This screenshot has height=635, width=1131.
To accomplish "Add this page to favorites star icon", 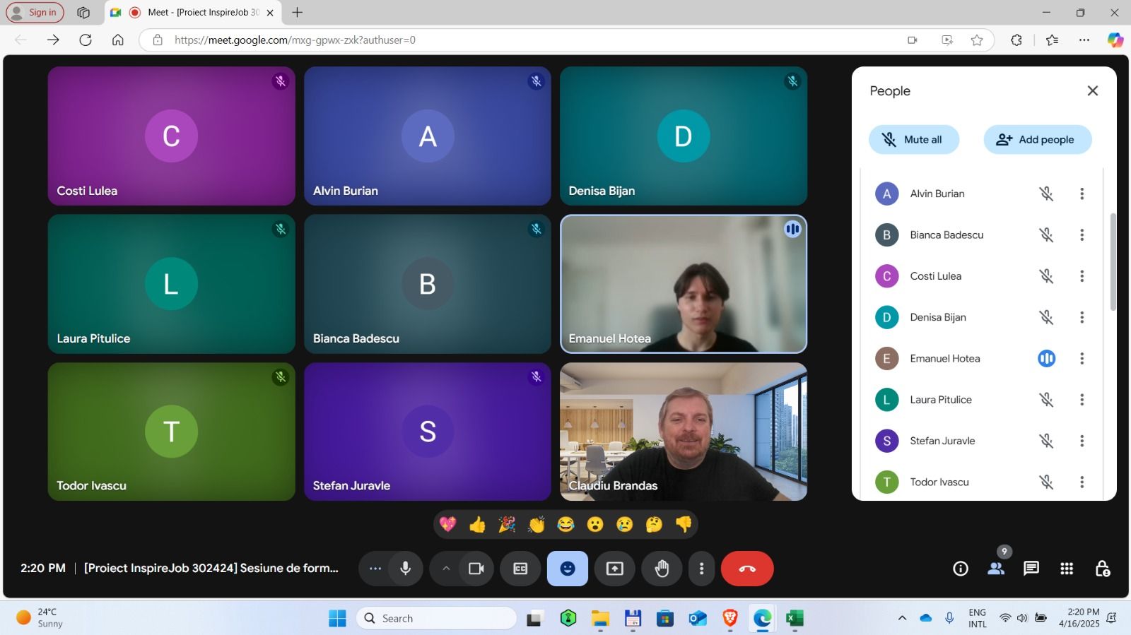I will click(x=977, y=40).
